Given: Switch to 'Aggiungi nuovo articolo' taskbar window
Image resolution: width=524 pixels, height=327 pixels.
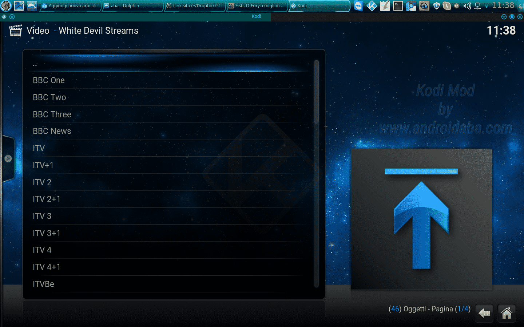Looking at the screenshot, I should pos(70,6).
